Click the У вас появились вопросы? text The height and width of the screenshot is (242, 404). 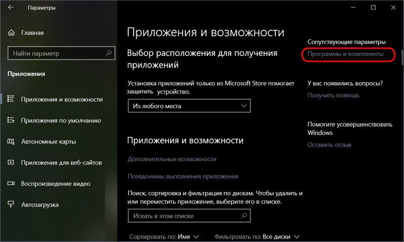tap(345, 83)
